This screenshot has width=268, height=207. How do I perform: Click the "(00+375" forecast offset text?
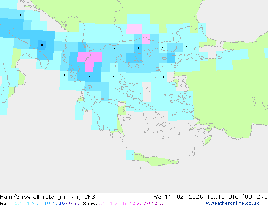pos(255,197)
